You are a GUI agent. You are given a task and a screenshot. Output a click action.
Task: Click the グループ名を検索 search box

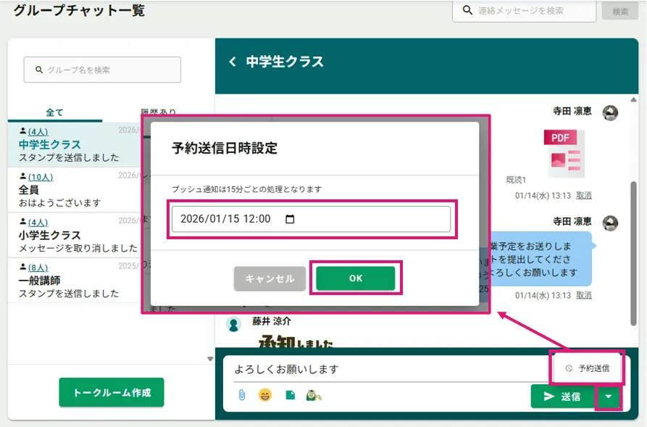102,70
